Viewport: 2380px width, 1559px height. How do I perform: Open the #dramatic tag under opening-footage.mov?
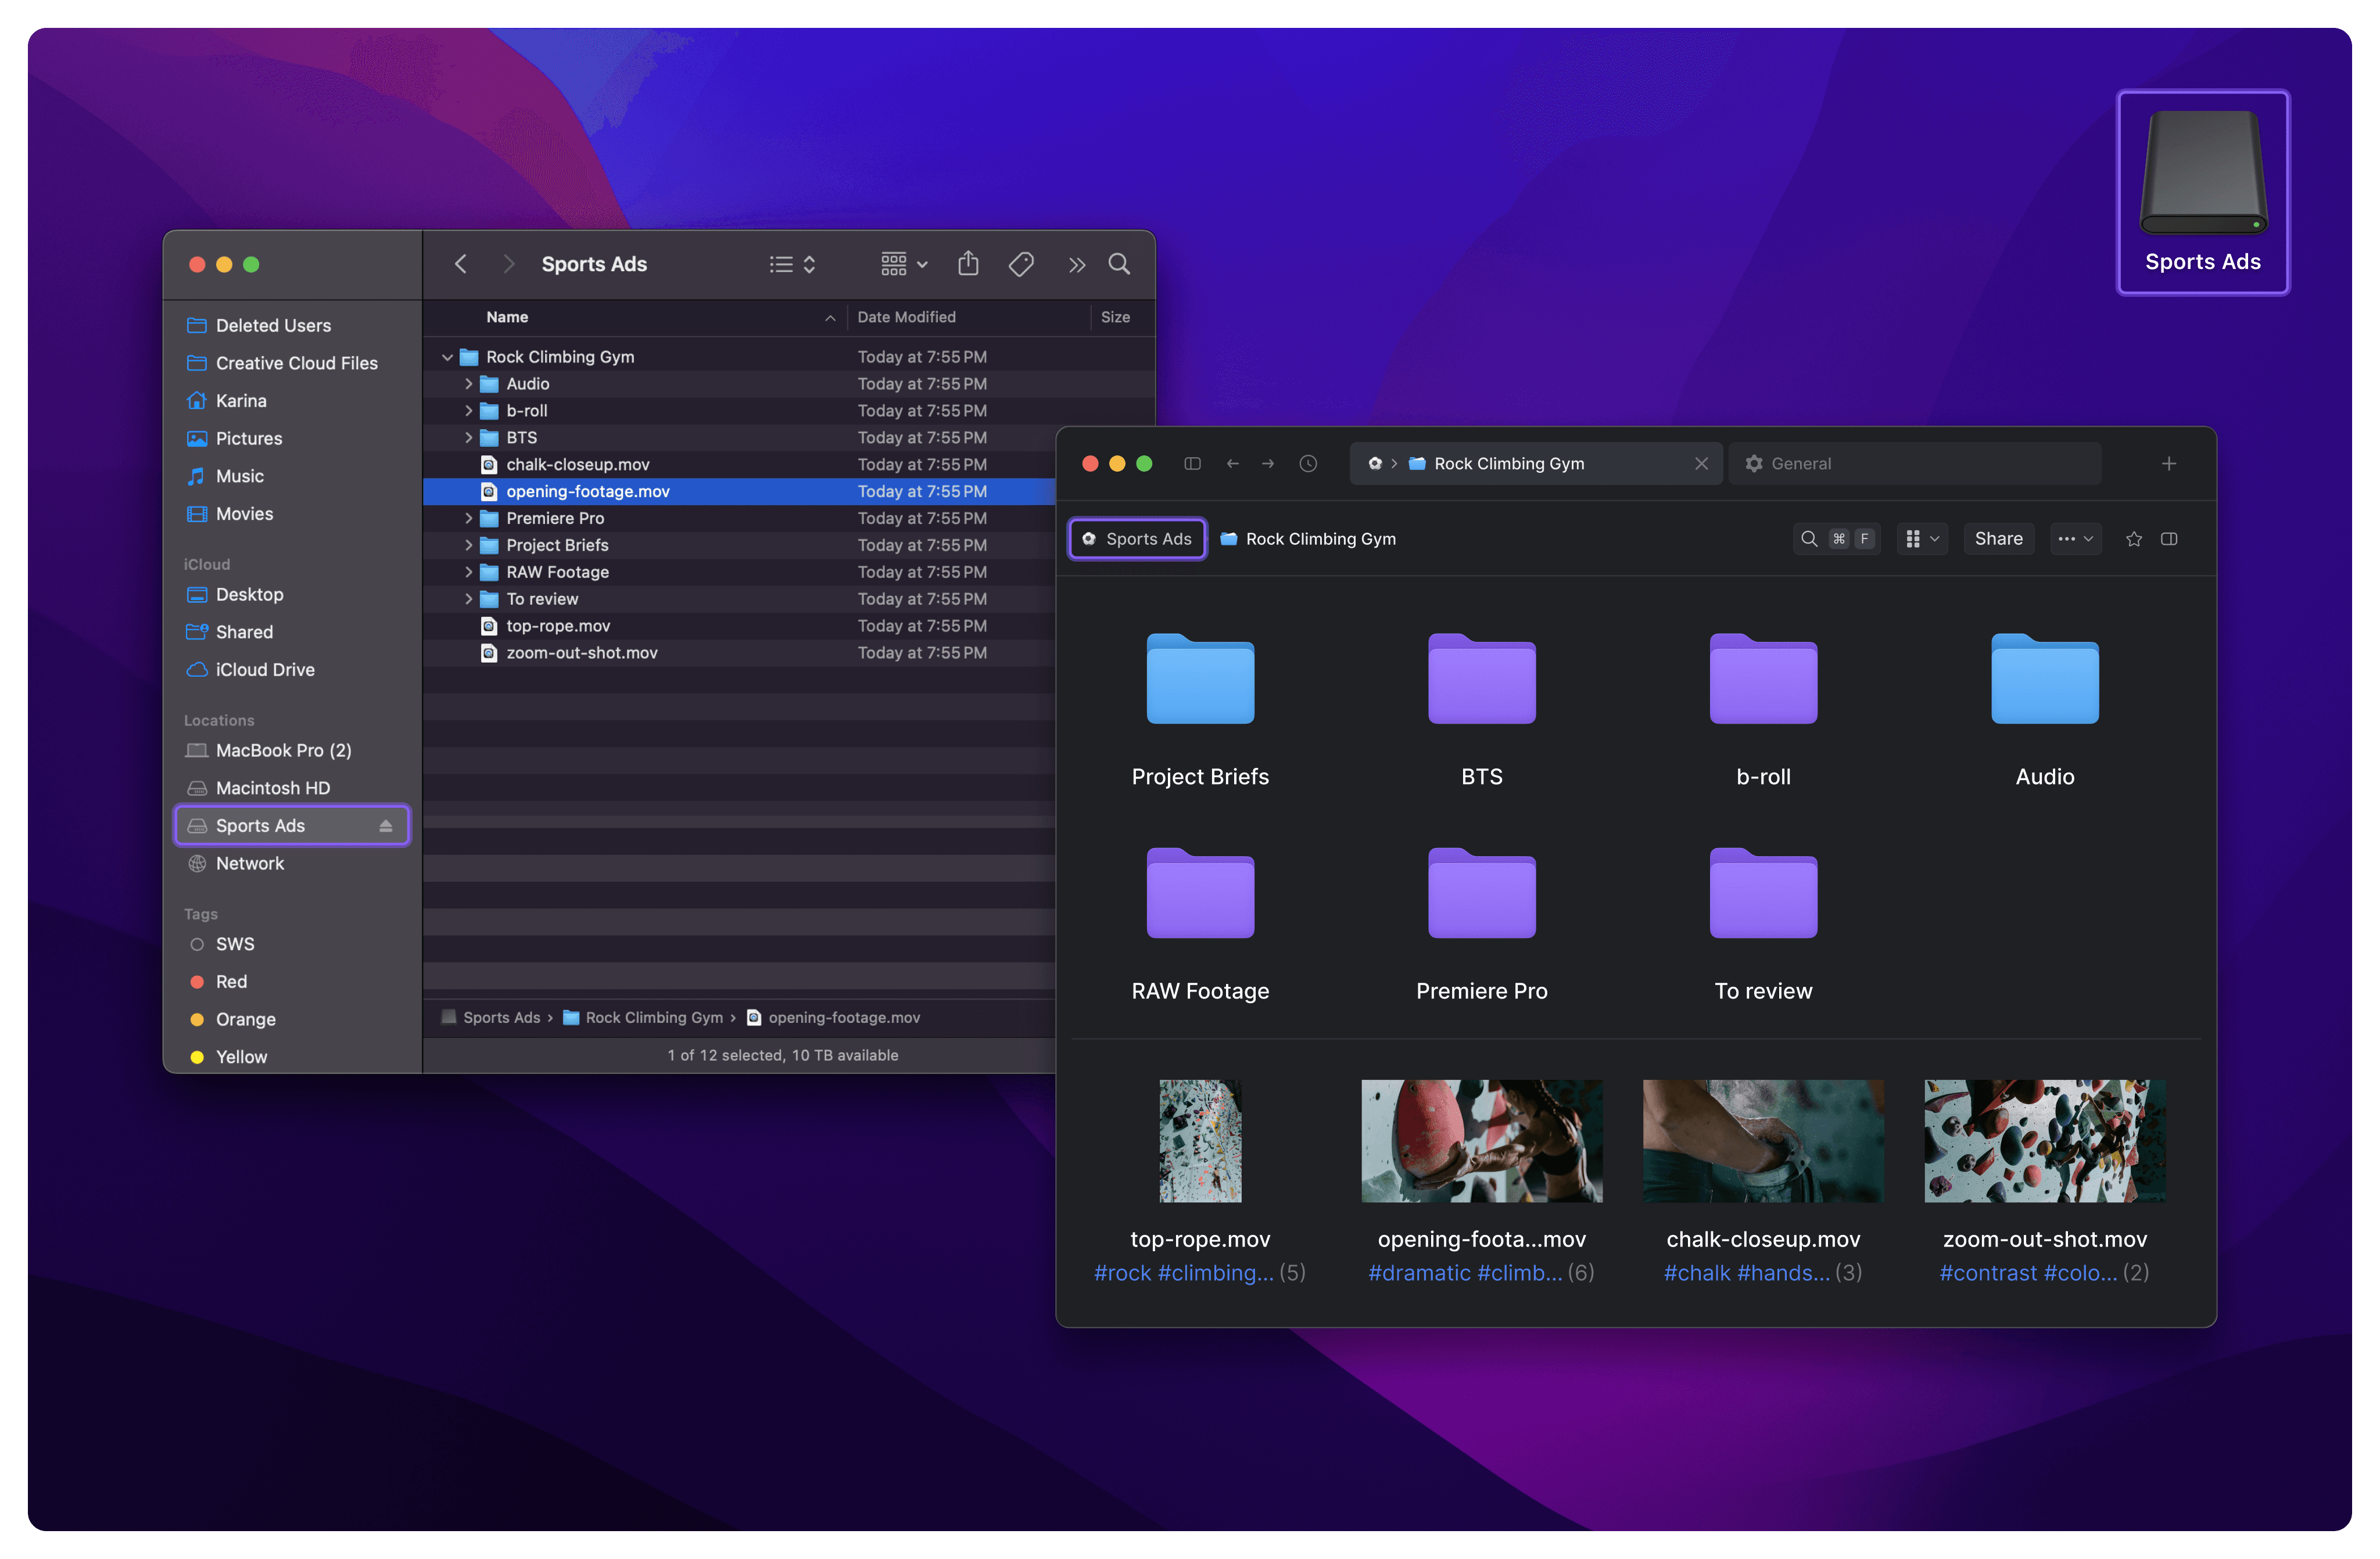point(1418,1272)
